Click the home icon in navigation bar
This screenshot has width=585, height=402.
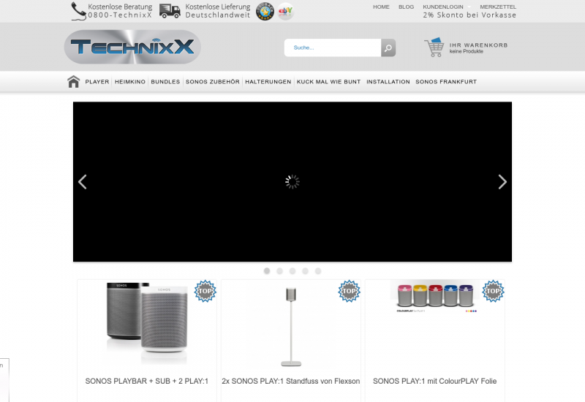coord(73,82)
